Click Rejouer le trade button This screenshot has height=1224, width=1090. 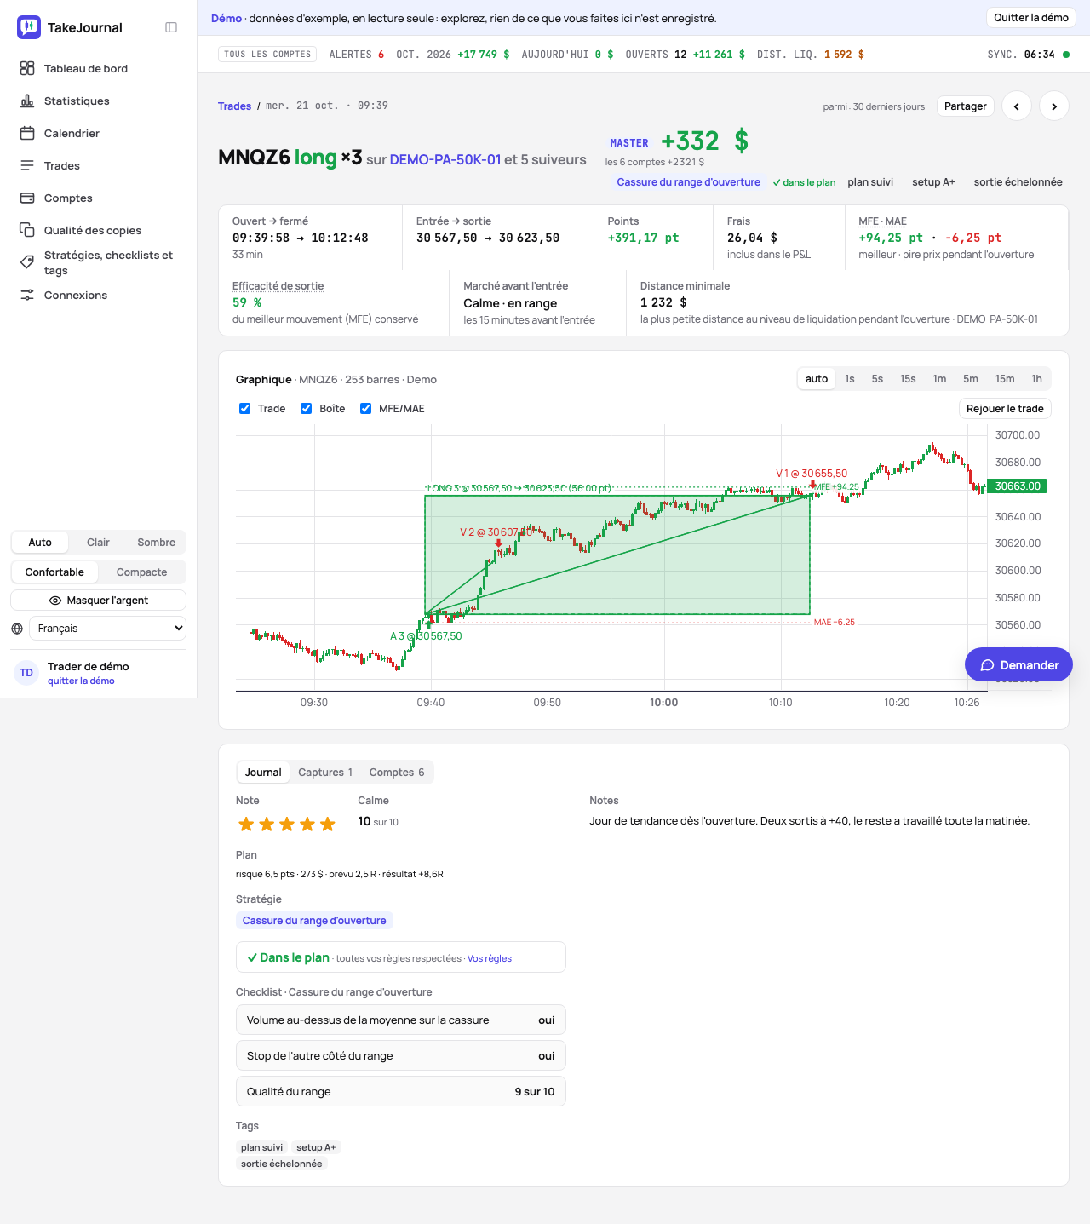pyautogui.click(x=1005, y=409)
